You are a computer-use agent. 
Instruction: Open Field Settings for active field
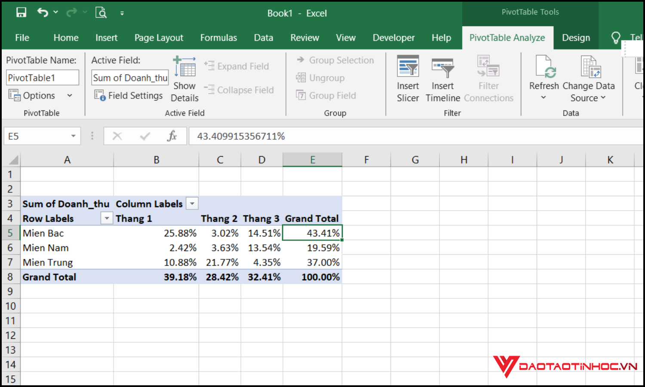pos(129,95)
